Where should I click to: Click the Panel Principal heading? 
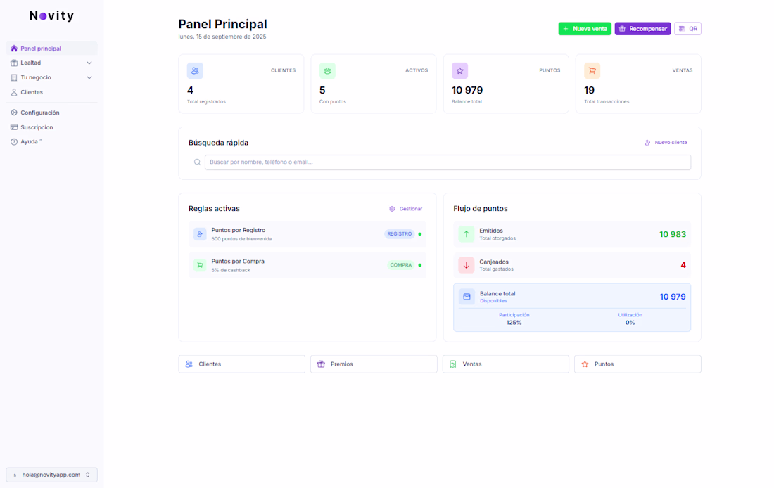(x=222, y=24)
